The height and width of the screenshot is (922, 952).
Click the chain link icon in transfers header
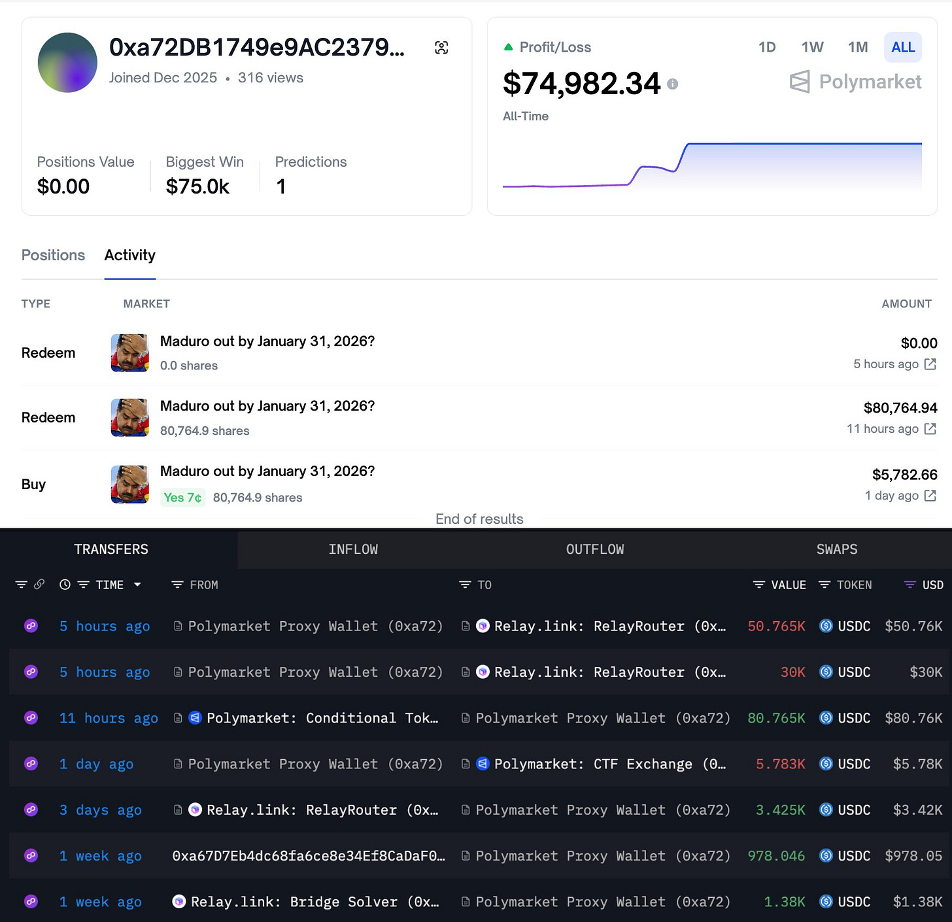pyautogui.click(x=39, y=584)
